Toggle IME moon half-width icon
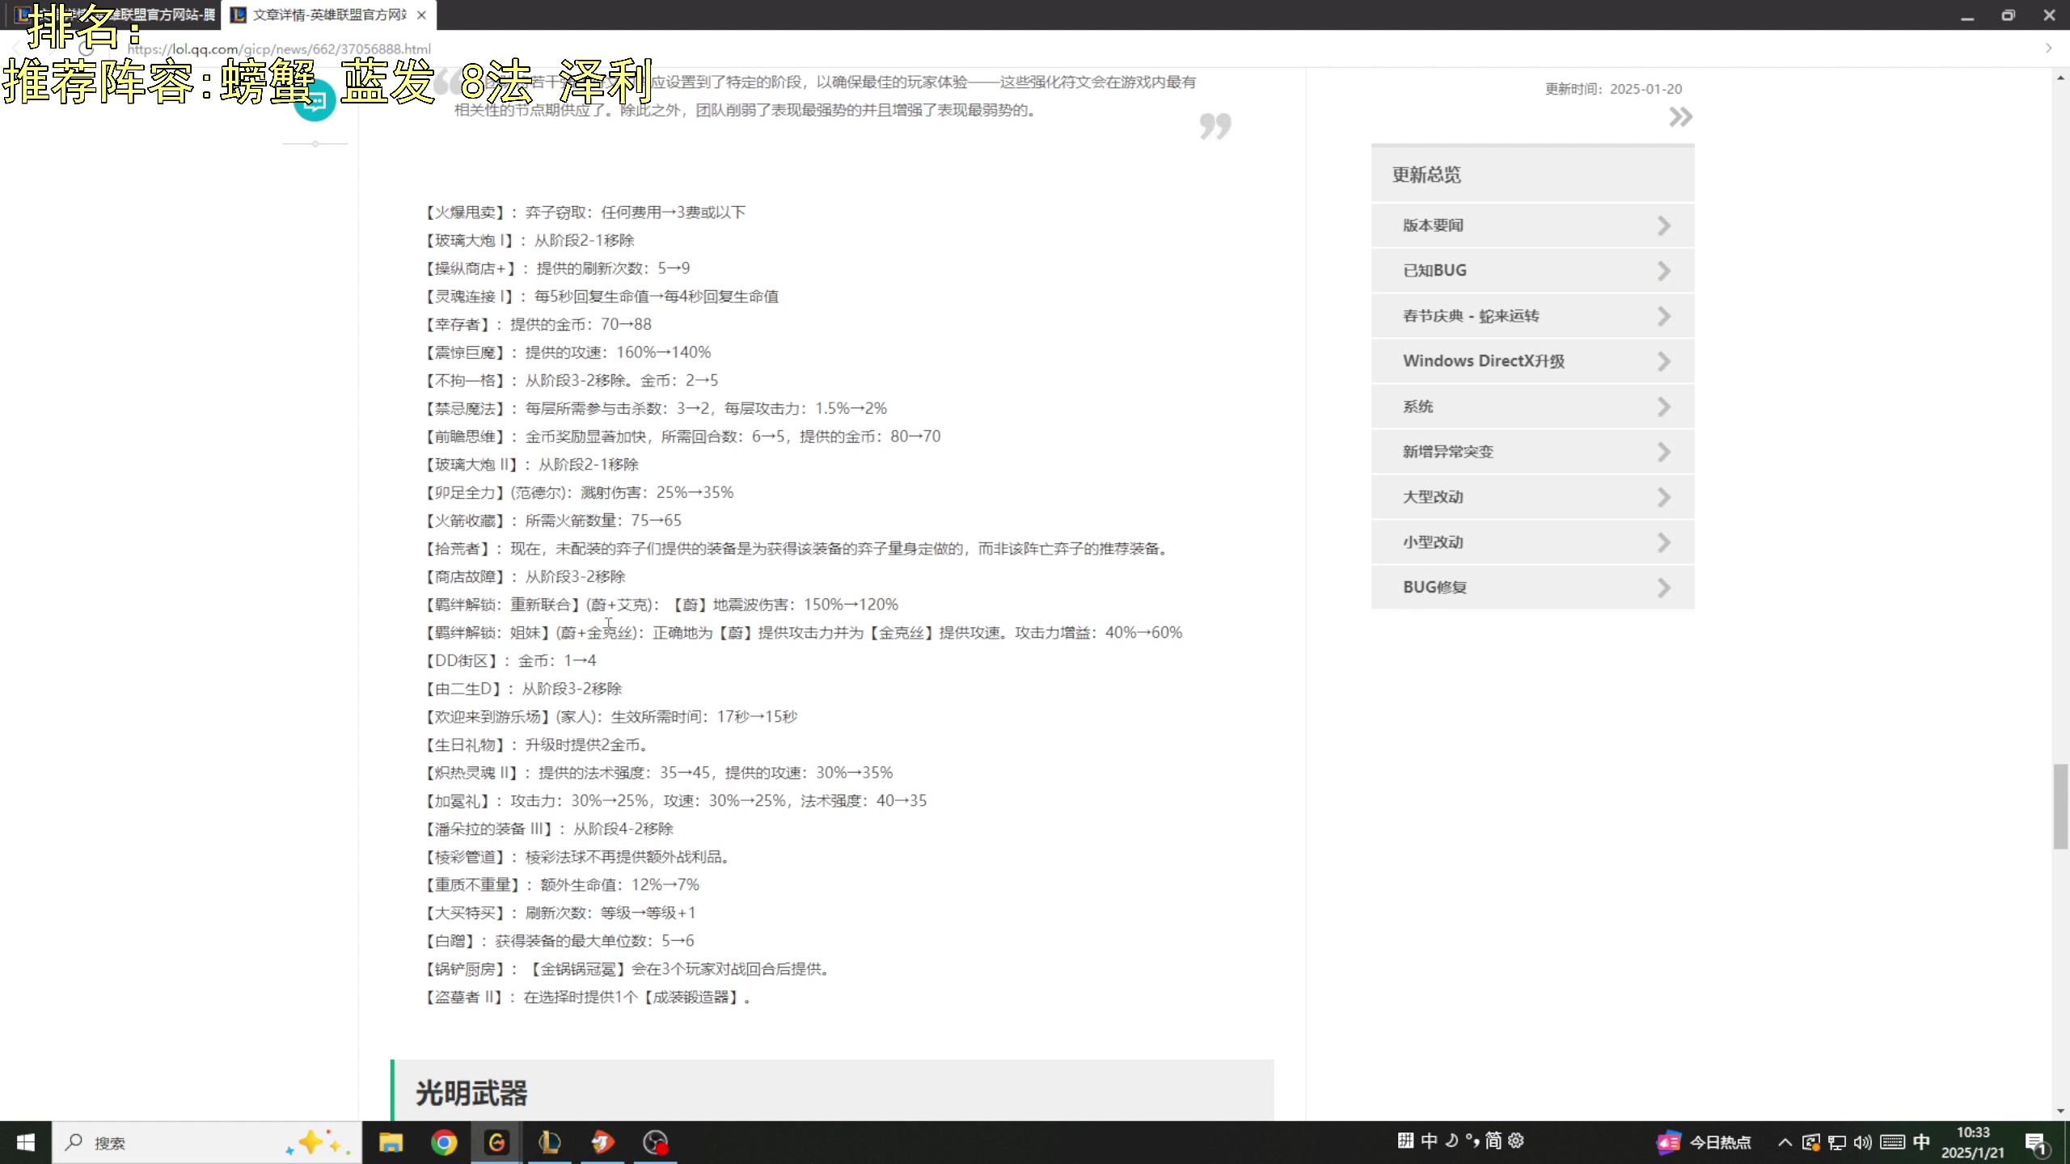The width and height of the screenshot is (2070, 1164). point(1451,1141)
